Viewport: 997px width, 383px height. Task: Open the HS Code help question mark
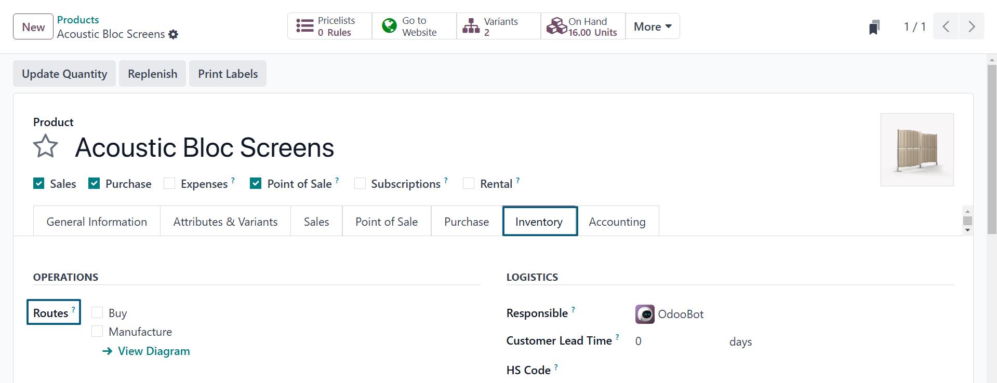[556, 366]
